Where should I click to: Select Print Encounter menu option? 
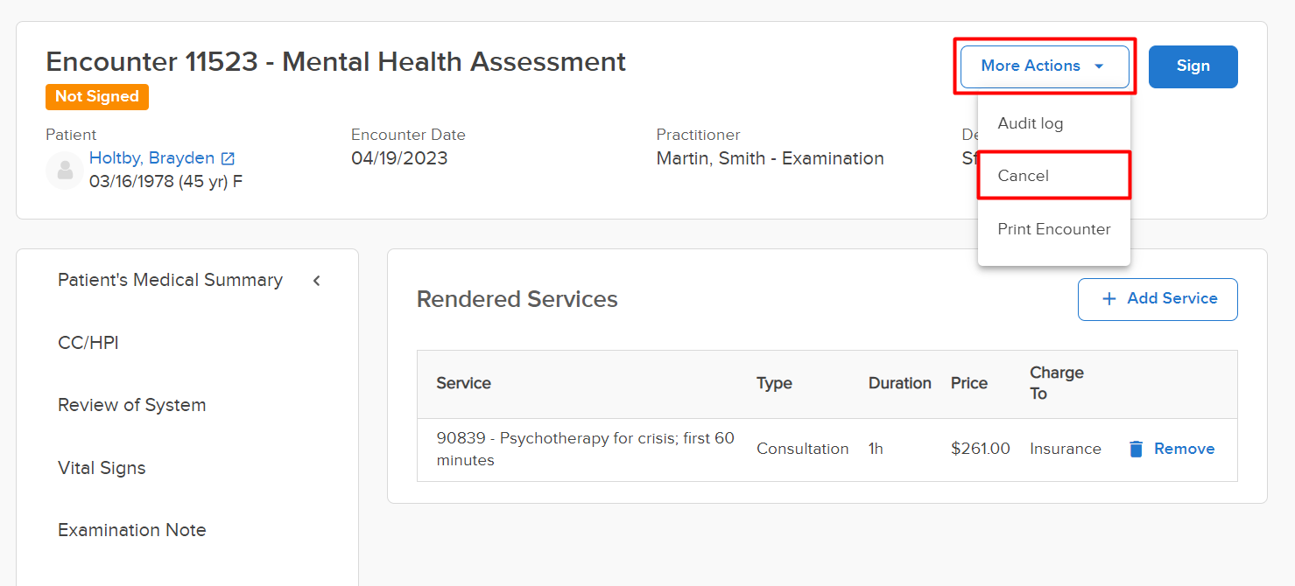coord(1054,229)
